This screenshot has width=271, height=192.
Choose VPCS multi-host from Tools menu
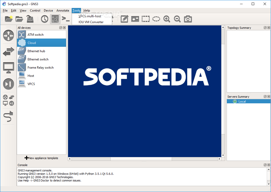92,16
